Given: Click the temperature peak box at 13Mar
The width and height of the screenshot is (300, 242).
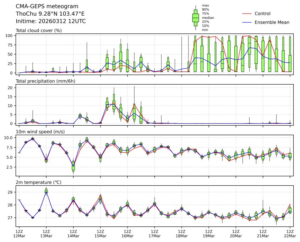Looking at the screenshot, I should [x=46, y=191].
